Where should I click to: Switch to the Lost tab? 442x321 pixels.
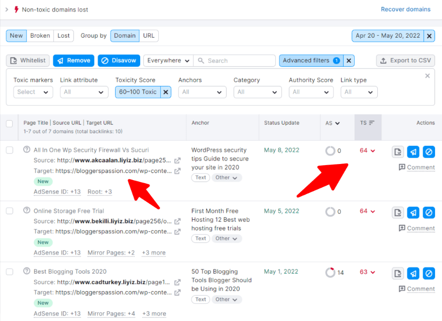(63, 36)
